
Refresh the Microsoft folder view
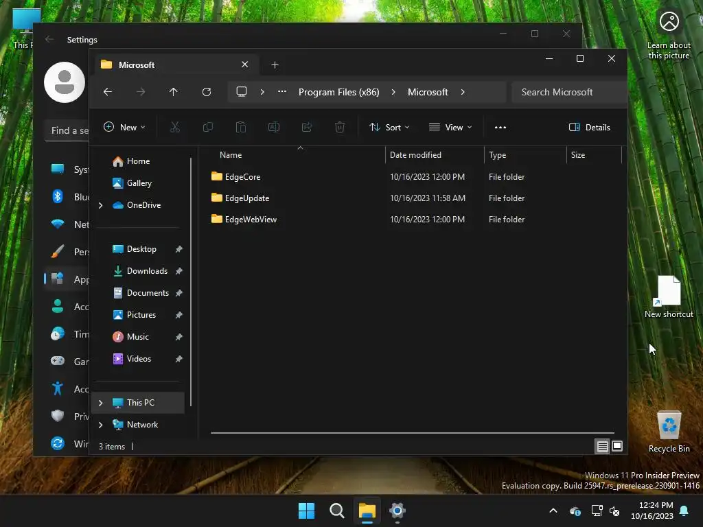click(x=207, y=92)
